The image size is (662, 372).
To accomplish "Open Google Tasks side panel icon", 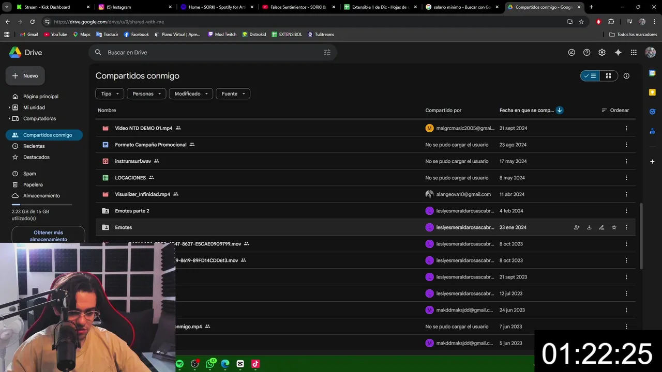I will [652, 112].
